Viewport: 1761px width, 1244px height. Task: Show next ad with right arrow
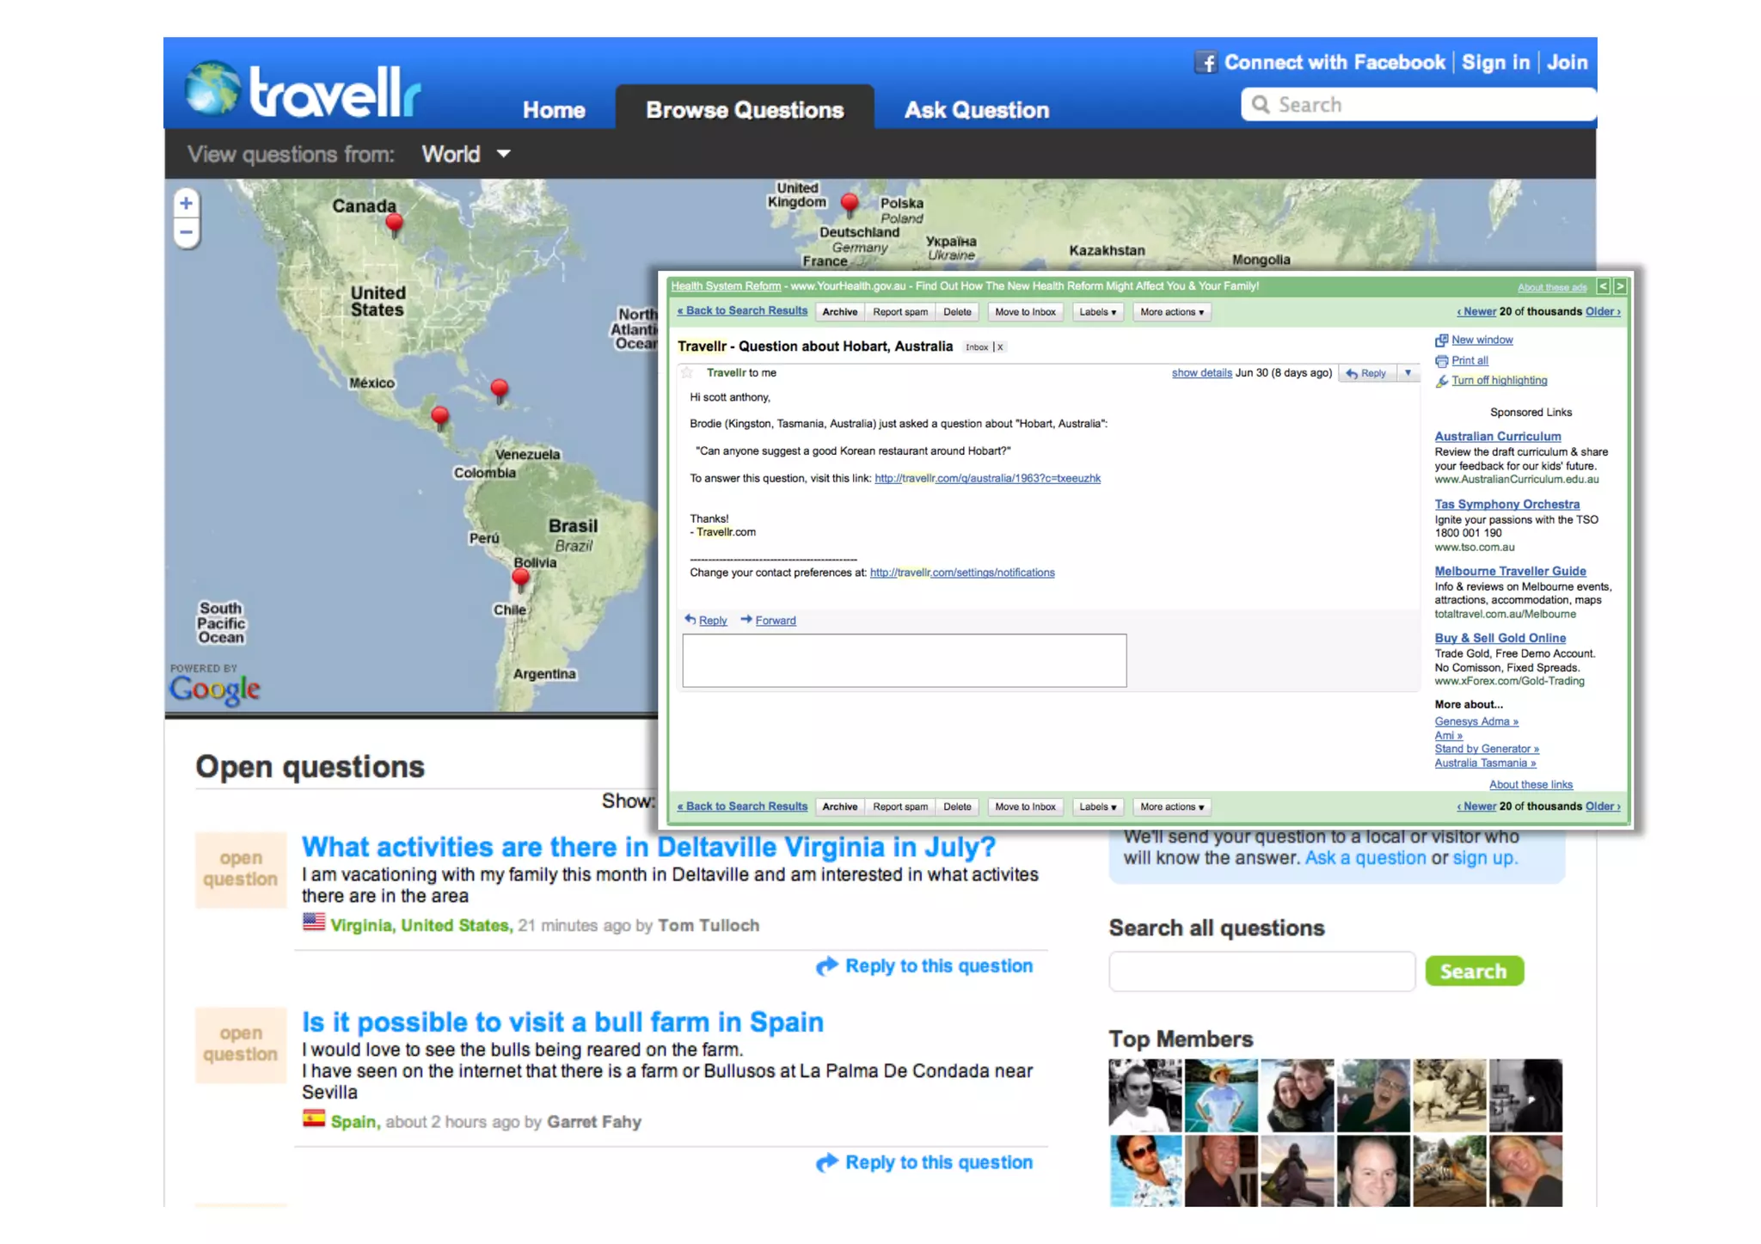click(x=1620, y=286)
